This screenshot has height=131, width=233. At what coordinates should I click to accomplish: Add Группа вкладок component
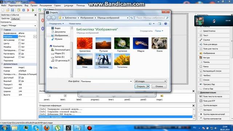click(214, 106)
